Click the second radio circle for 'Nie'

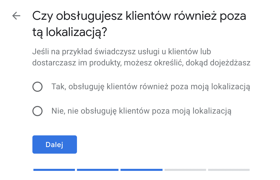37,111
